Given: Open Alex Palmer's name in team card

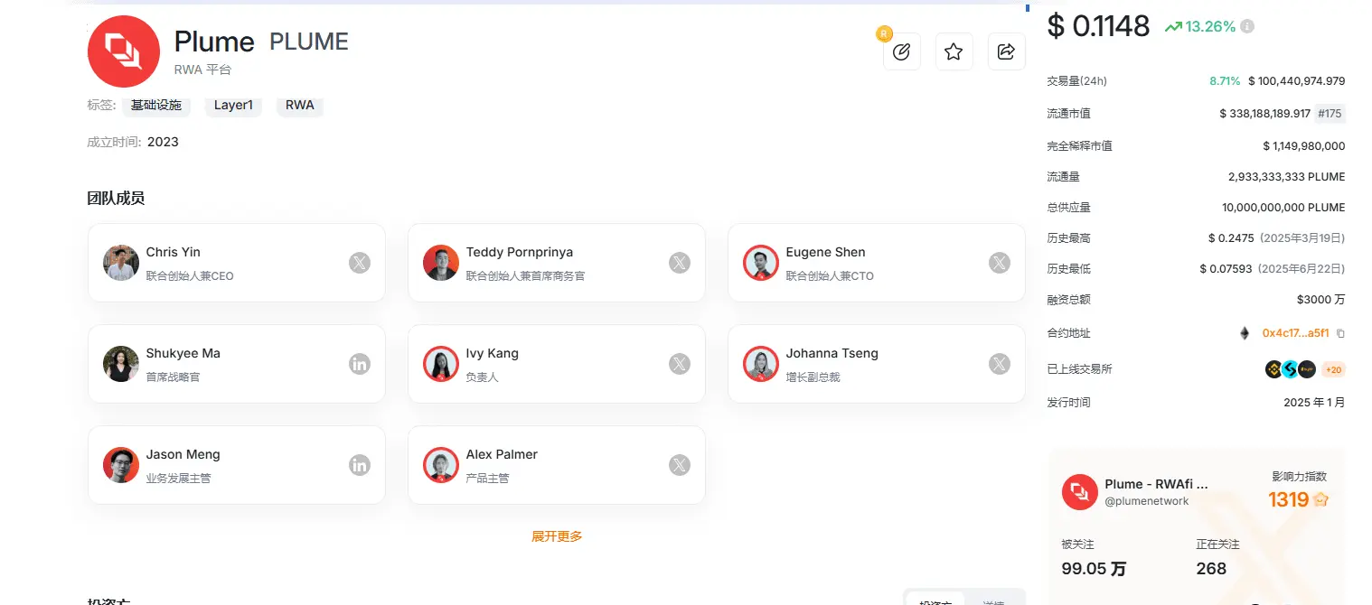Looking at the screenshot, I should 503,454.
